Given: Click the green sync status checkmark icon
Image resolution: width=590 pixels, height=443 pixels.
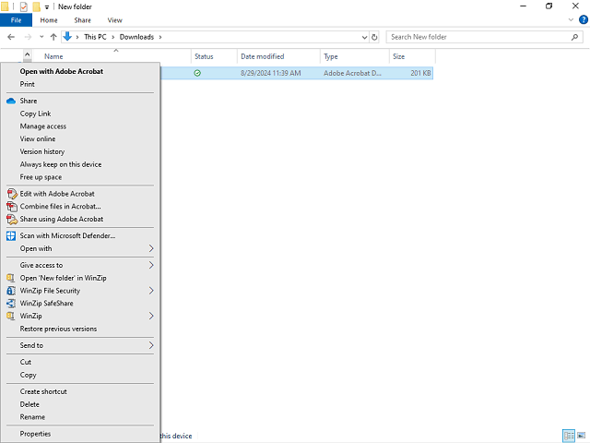Looking at the screenshot, I should [197, 73].
